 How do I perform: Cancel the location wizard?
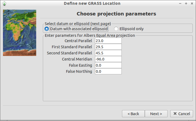(x=182, y=114)
